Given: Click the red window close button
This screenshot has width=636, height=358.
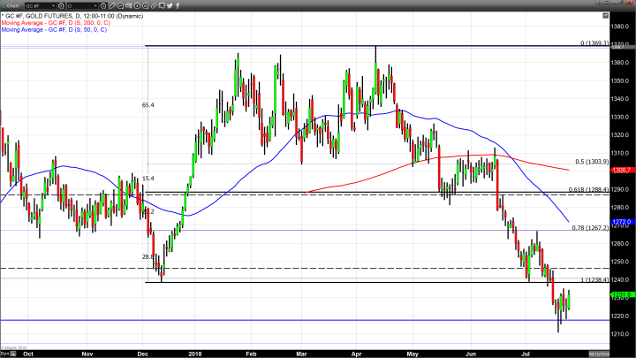Looking at the screenshot, I should tap(630, 4).
